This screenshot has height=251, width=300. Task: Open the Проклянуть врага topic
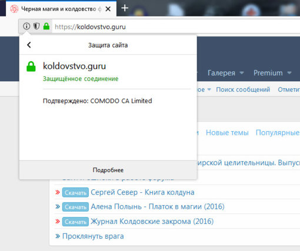tap(93, 236)
